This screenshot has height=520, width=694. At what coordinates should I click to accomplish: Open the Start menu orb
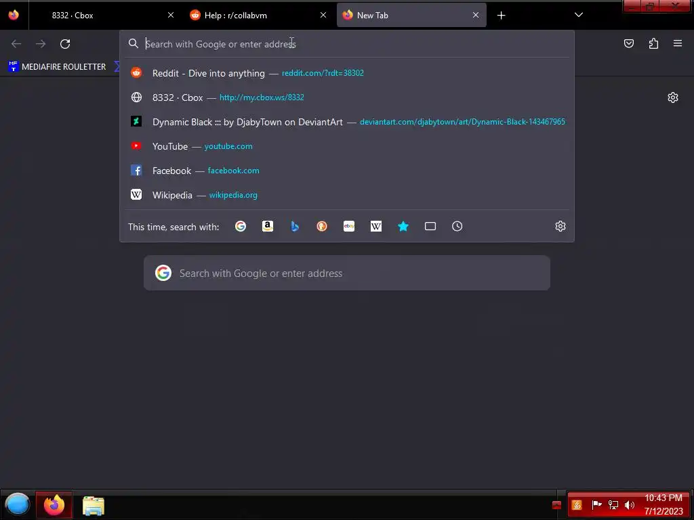click(x=17, y=504)
